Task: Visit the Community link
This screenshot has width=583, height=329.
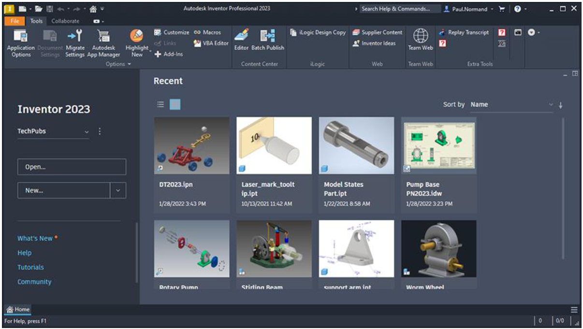Action: coord(34,282)
